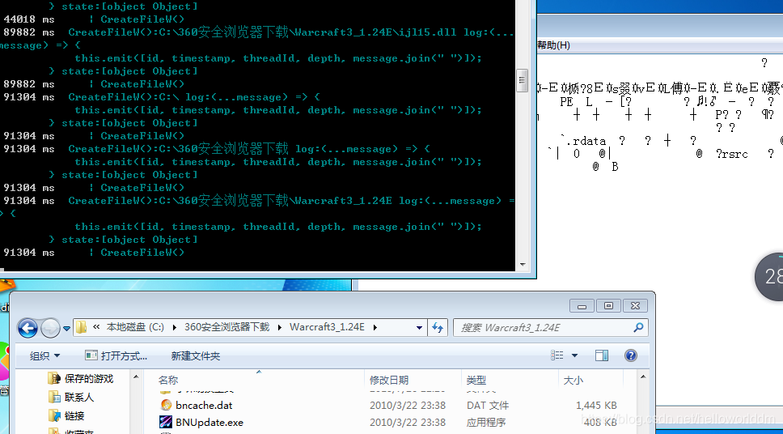The height and width of the screenshot is (434, 783).
Task: Open address bar history dropdown
Action: [x=420, y=327]
